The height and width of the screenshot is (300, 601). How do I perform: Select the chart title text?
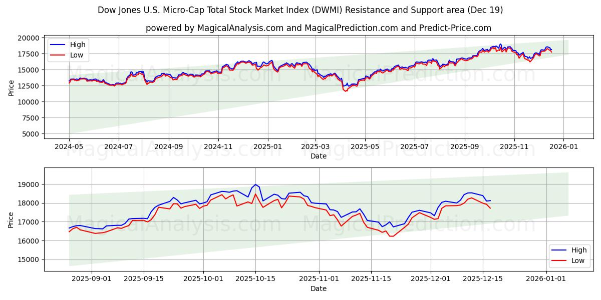click(x=300, y=8)
